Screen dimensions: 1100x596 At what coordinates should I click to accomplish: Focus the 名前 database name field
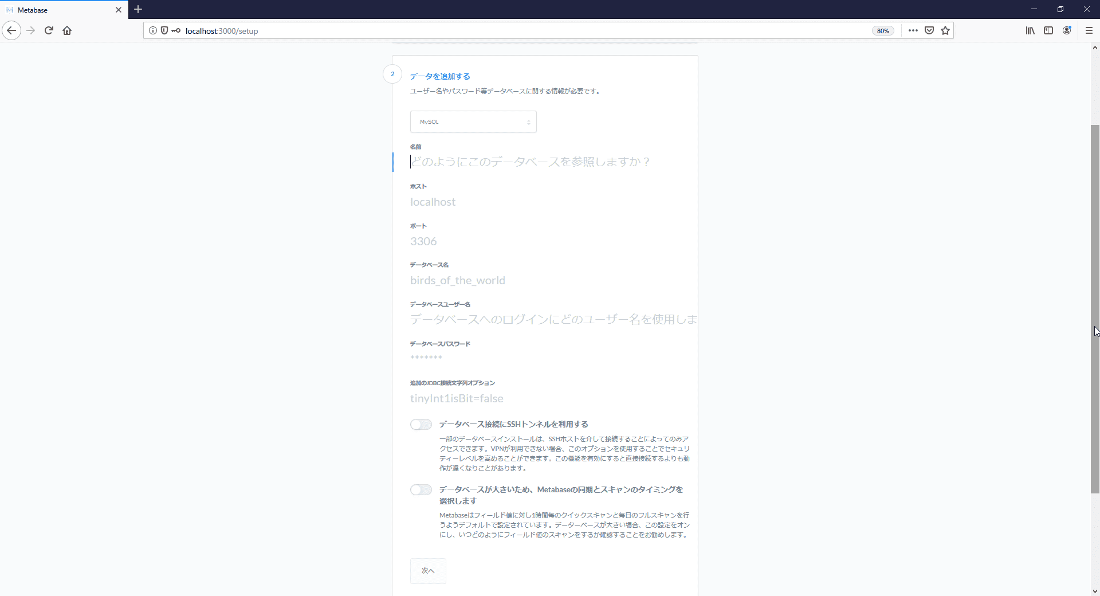tap(545, 162)
